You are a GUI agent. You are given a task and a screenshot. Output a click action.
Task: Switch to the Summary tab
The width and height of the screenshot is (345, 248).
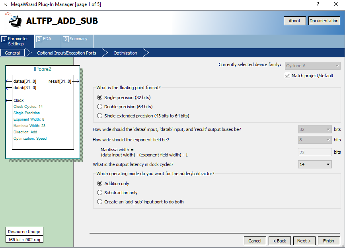point(78,41)
